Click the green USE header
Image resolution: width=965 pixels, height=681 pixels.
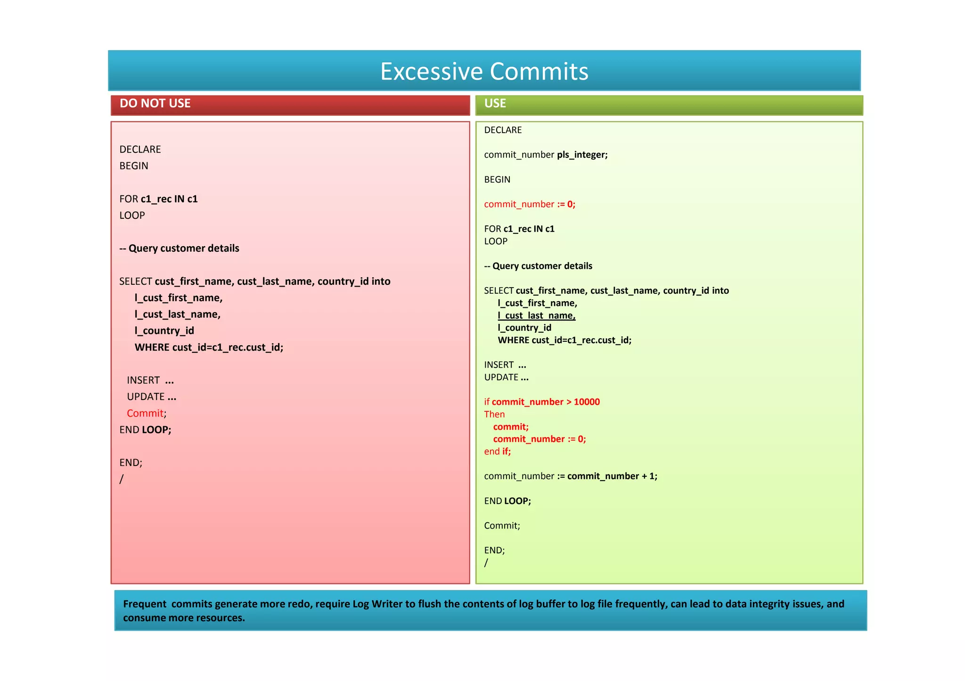tap(495, 104)
